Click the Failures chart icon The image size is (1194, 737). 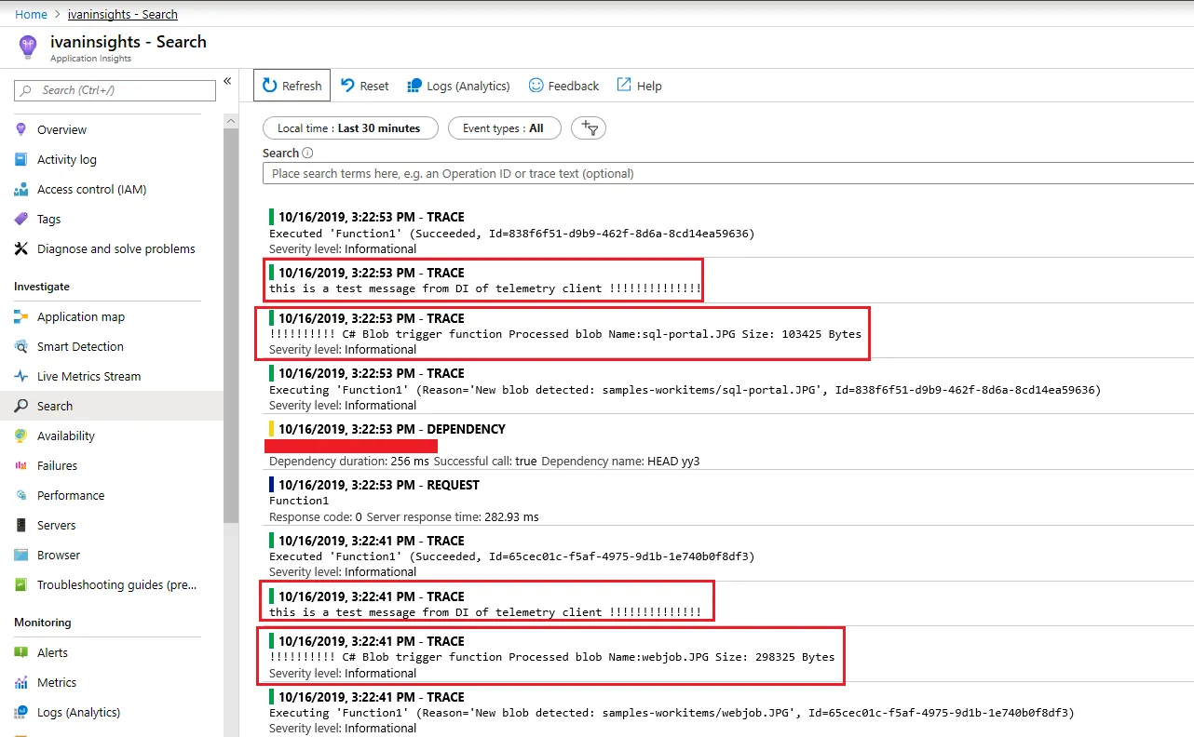tap(21, 465)
